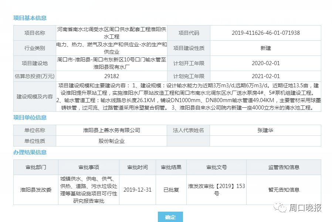Screen dimensions: 332x222
Task: Click project code 2019-411626-46-01-071938
Action: tap(265, 33)
